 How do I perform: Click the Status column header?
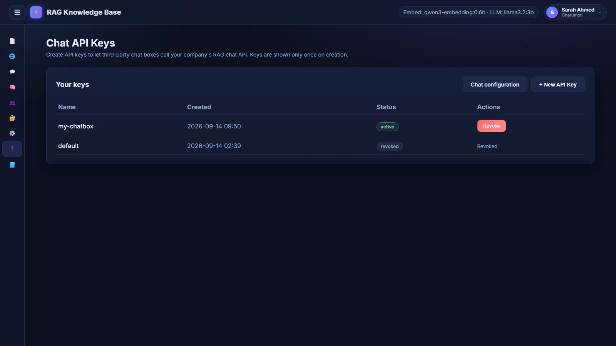386,107
